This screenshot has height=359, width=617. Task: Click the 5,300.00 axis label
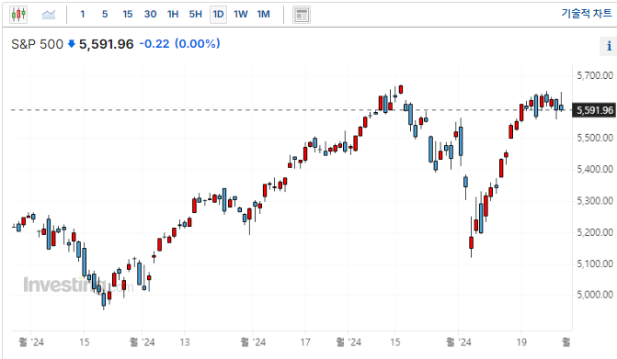tap(595, 201)
